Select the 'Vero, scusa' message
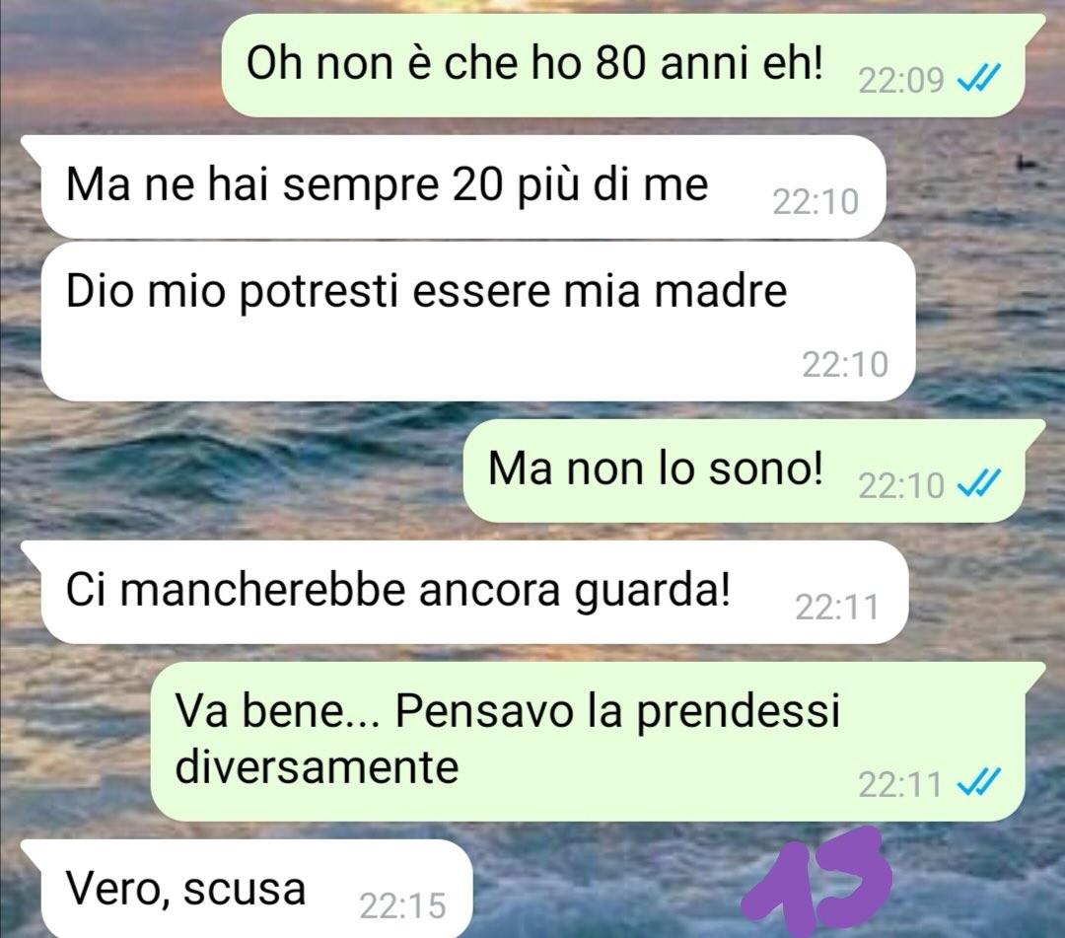This screenshot has width=1065, height=938. (x=256, y=889)
